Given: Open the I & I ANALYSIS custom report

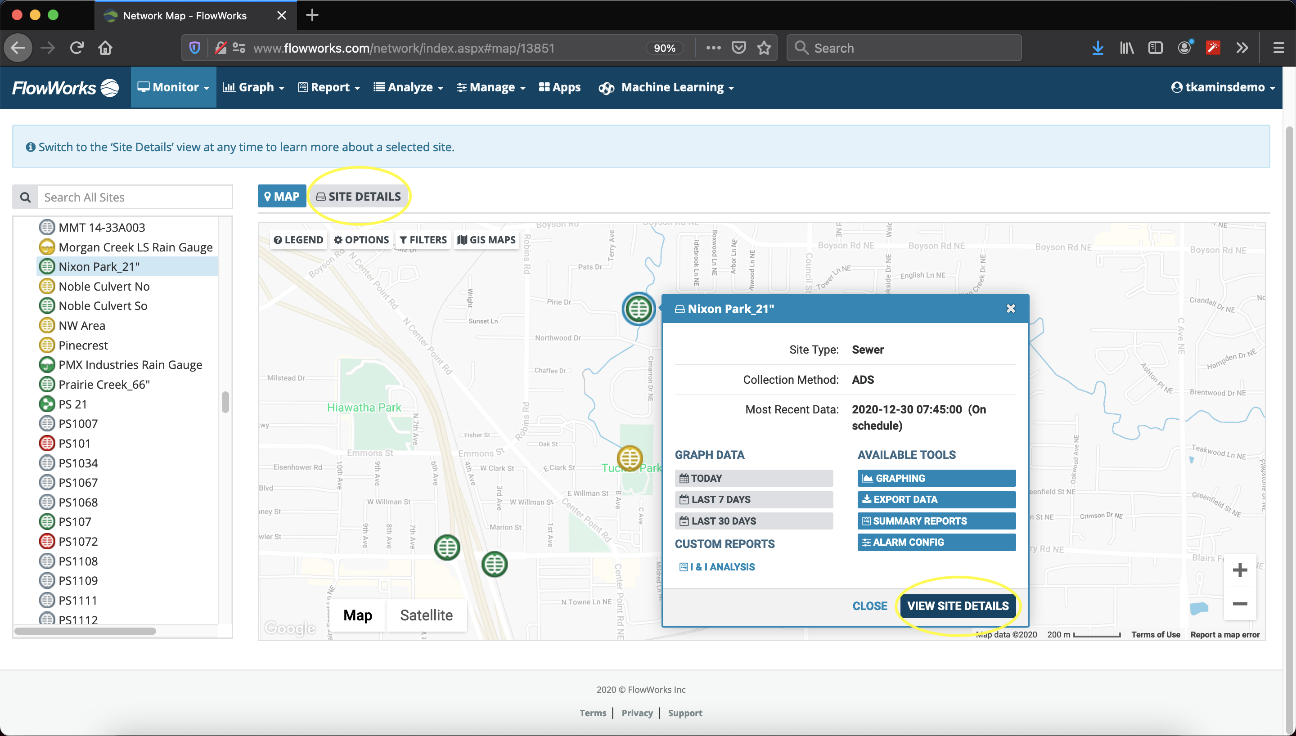Looking at the screenshot, I should [717, 567].
